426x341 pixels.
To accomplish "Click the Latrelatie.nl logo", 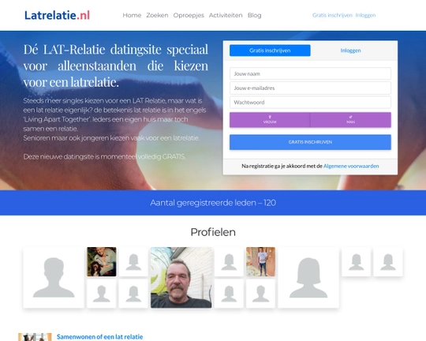I will click(x=57, y=15).
